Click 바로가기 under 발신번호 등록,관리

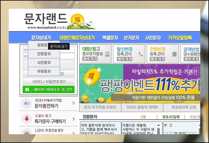(125, 59)
